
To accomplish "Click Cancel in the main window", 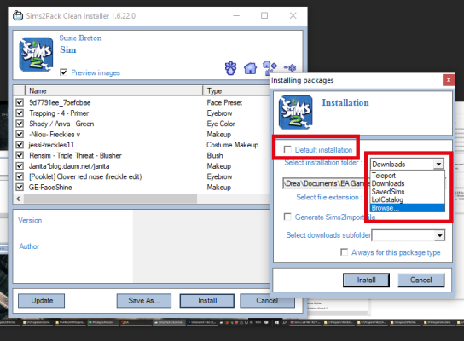I will (x=267, y=301).
